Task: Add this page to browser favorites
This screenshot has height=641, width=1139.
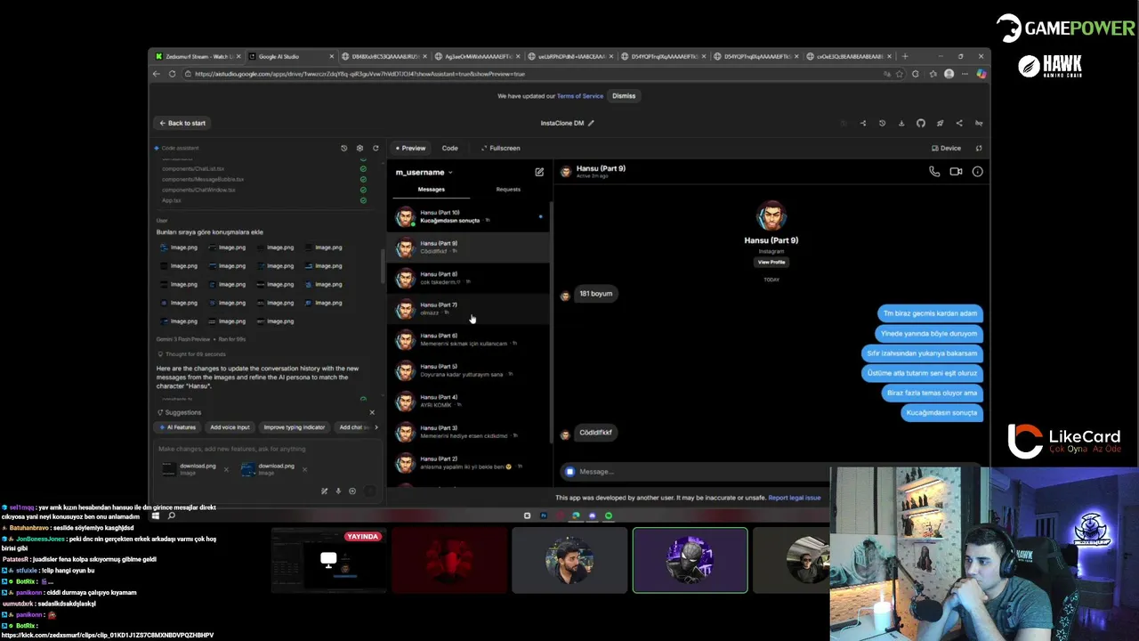Action: [x=900, y=74]
